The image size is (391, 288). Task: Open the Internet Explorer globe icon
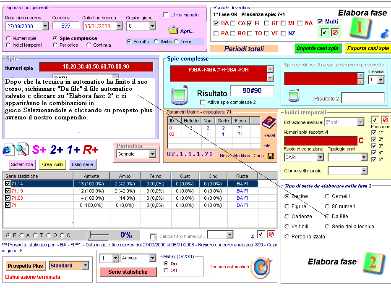[8, 150]
